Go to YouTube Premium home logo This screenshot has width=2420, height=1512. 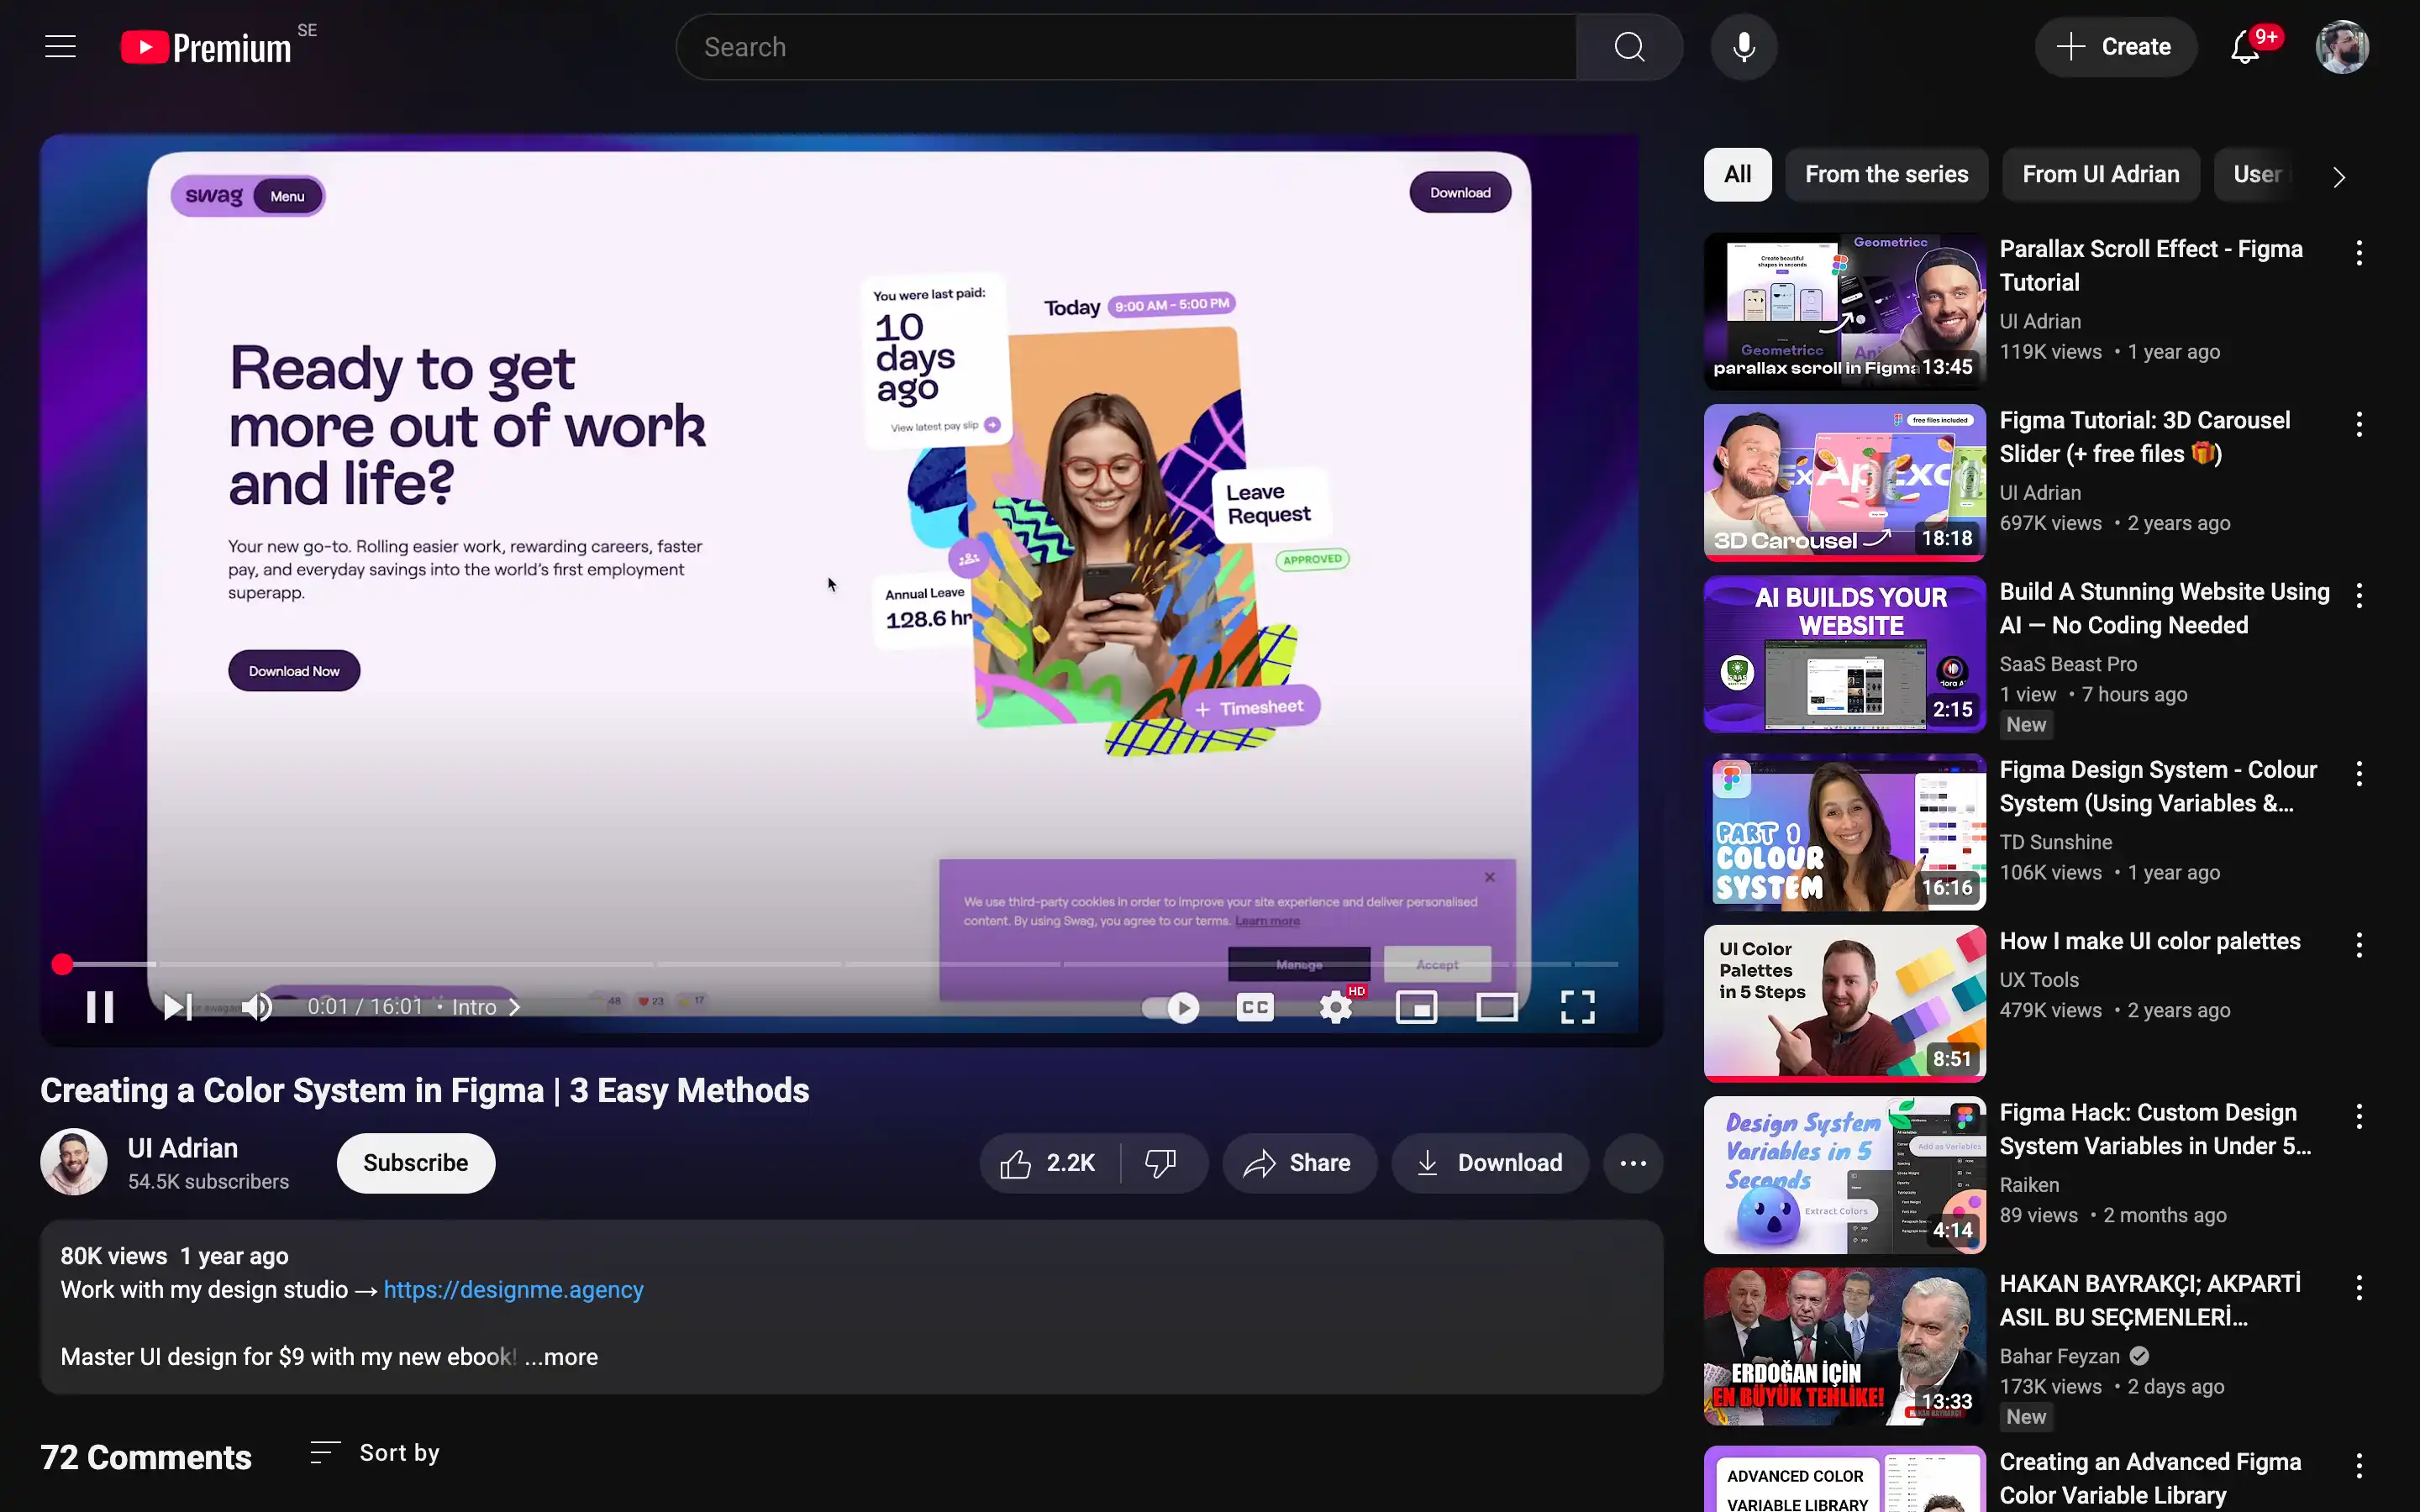(206, 47)
